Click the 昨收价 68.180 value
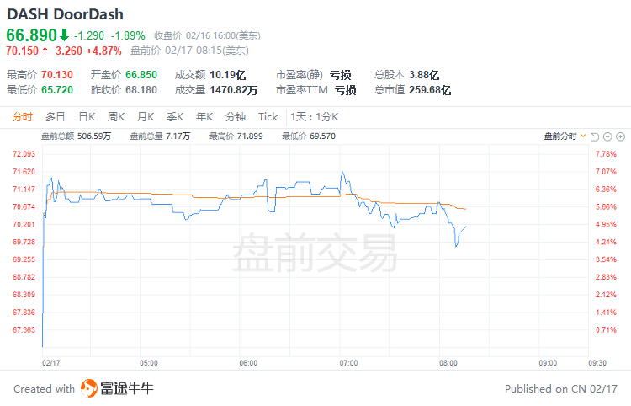This screenshot has width=631, height=406. coord(141,89)
